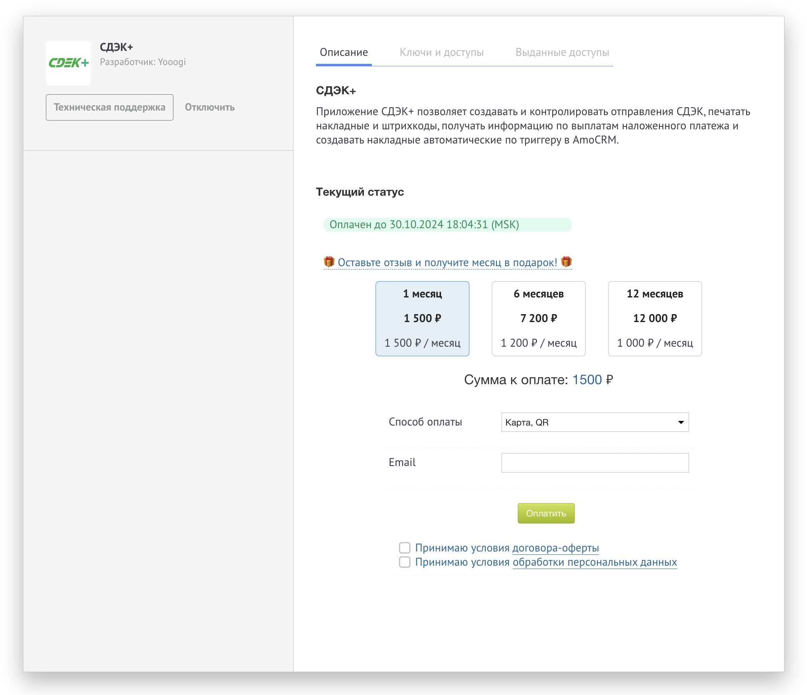
Task: Open the Описание tab
Action: click(344, 53)
